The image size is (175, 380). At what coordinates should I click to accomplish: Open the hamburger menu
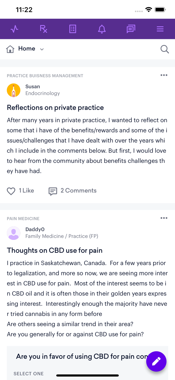click(x=160, y=29)
